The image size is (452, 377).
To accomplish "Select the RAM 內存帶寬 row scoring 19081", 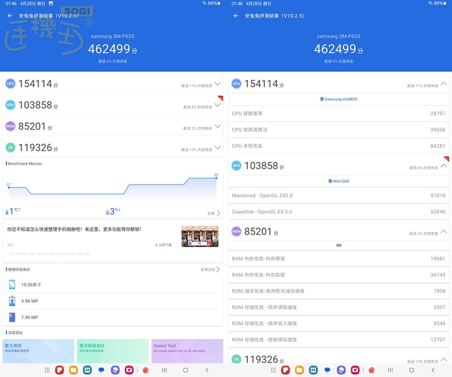I will tap(339, 259).
